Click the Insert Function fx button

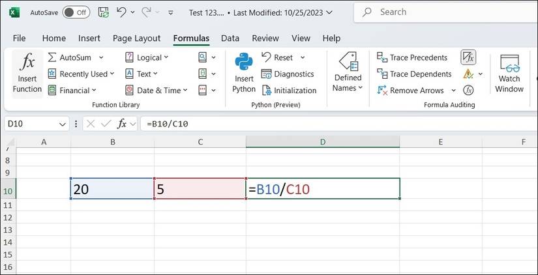pos(27,74)
